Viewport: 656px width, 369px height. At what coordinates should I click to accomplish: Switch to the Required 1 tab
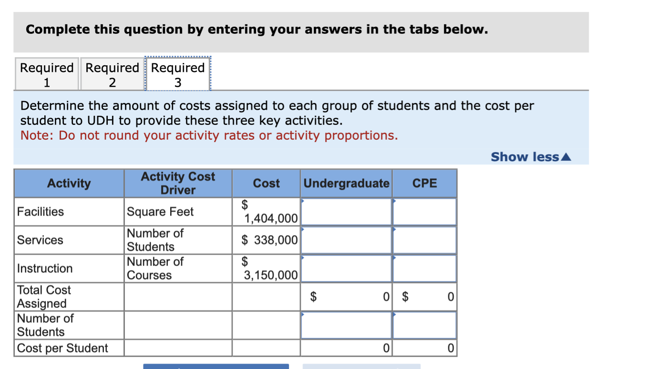click(46, 73)
